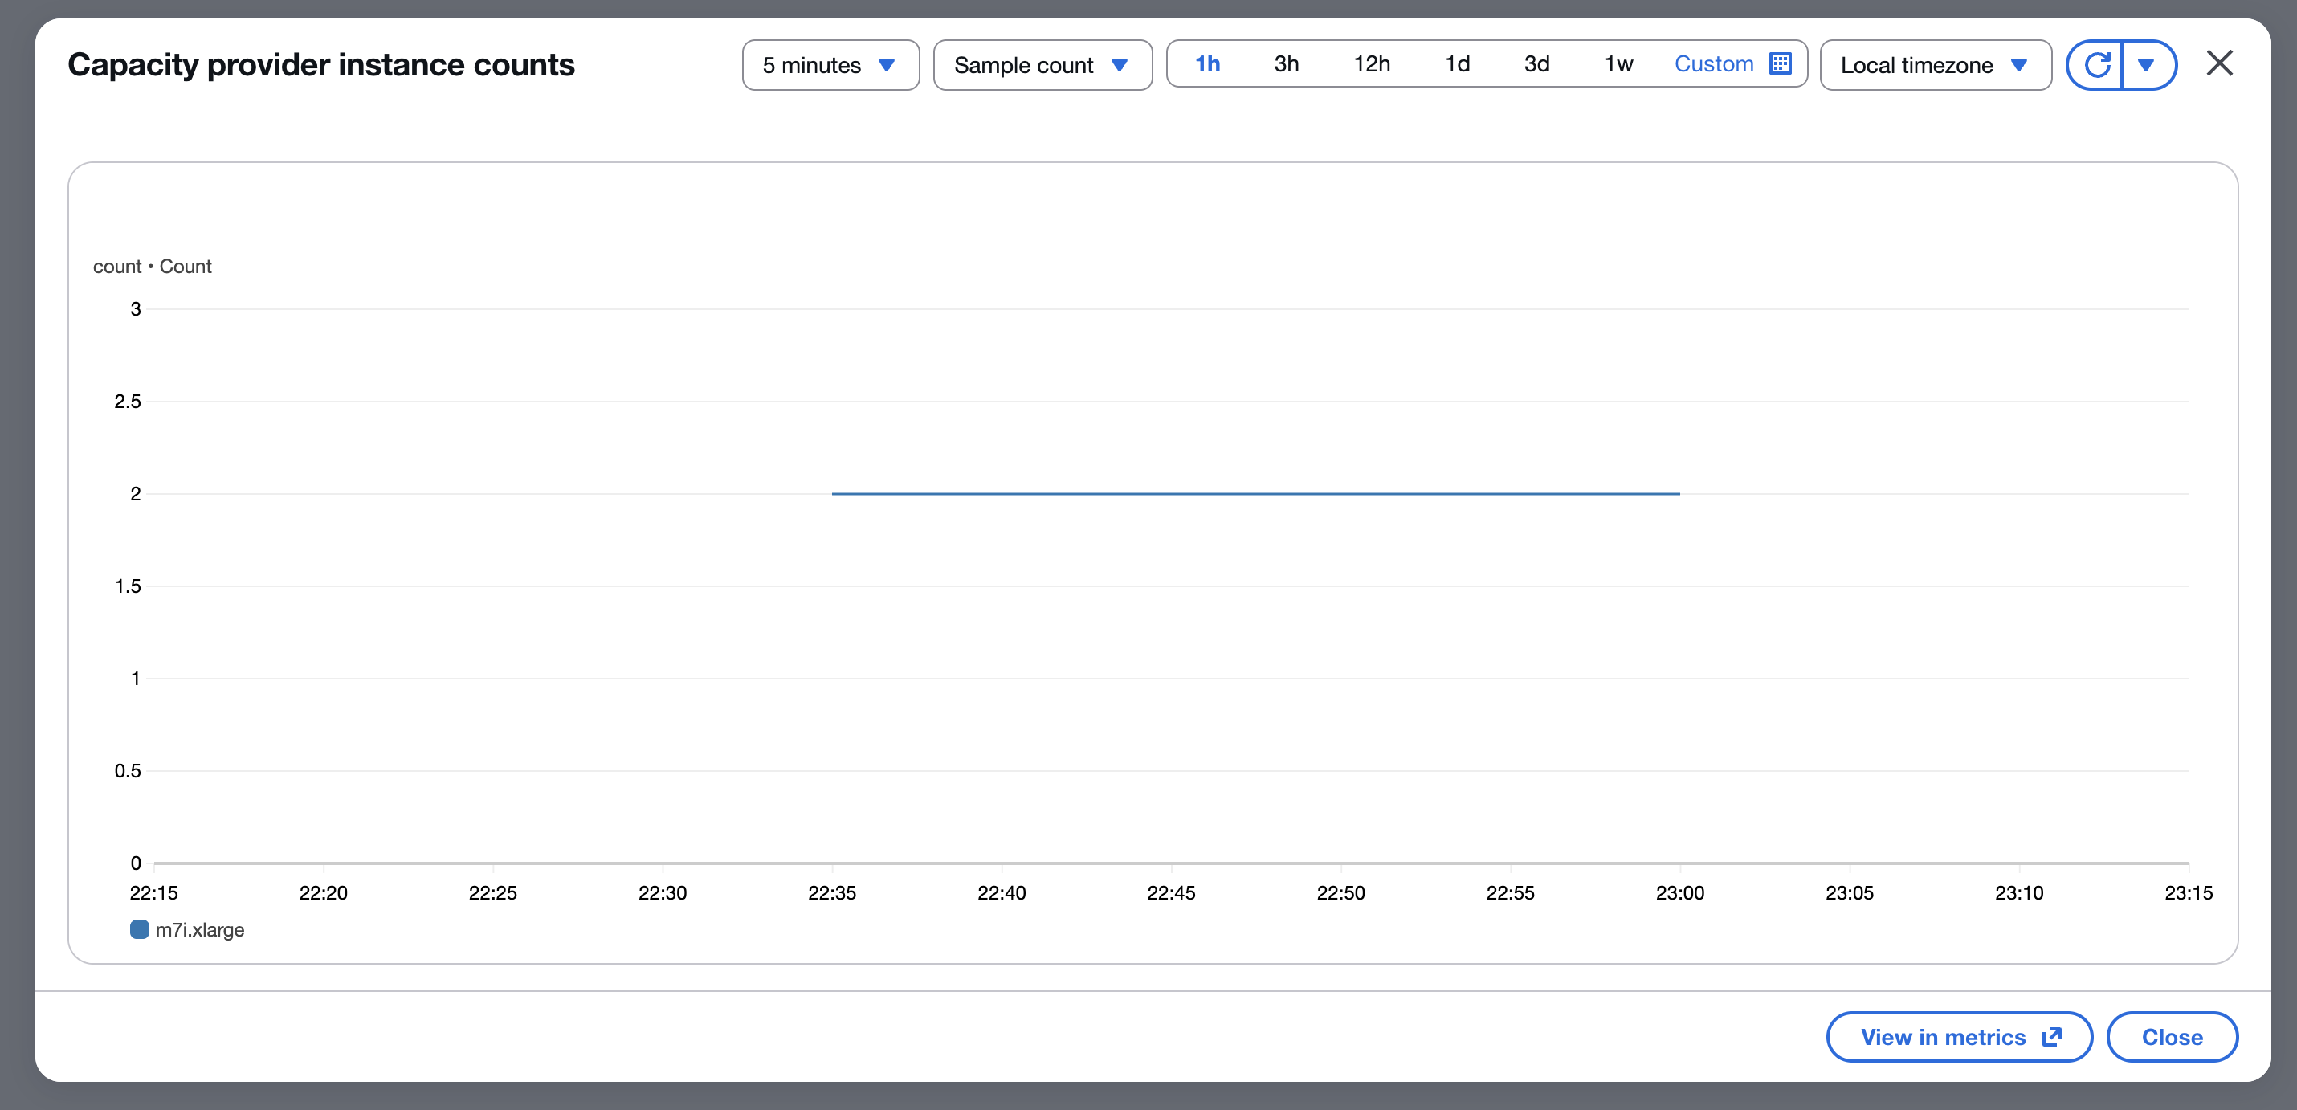Screen dimensions: 2297x1110
Task: Click the blue data line on the graph
Action: [x=1255, y=493]
